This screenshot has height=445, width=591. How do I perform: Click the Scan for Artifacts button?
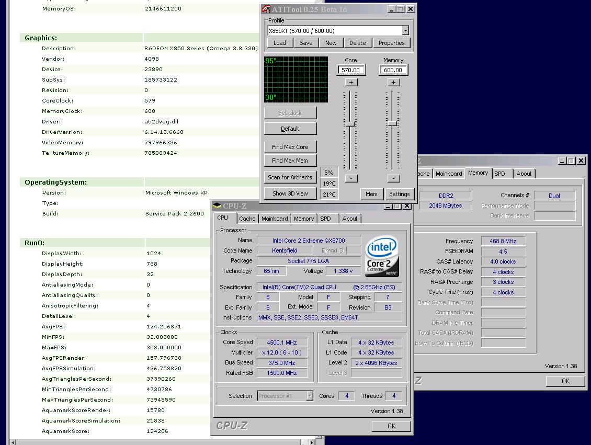(x=290, y=177)
